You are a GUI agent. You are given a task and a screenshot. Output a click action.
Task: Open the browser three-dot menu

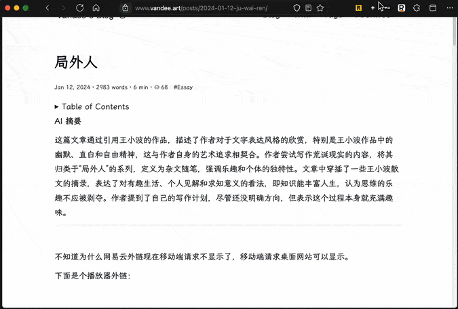tap(450, 8)
